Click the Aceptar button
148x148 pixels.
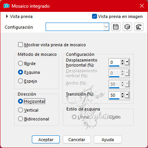tap(46, 140)
